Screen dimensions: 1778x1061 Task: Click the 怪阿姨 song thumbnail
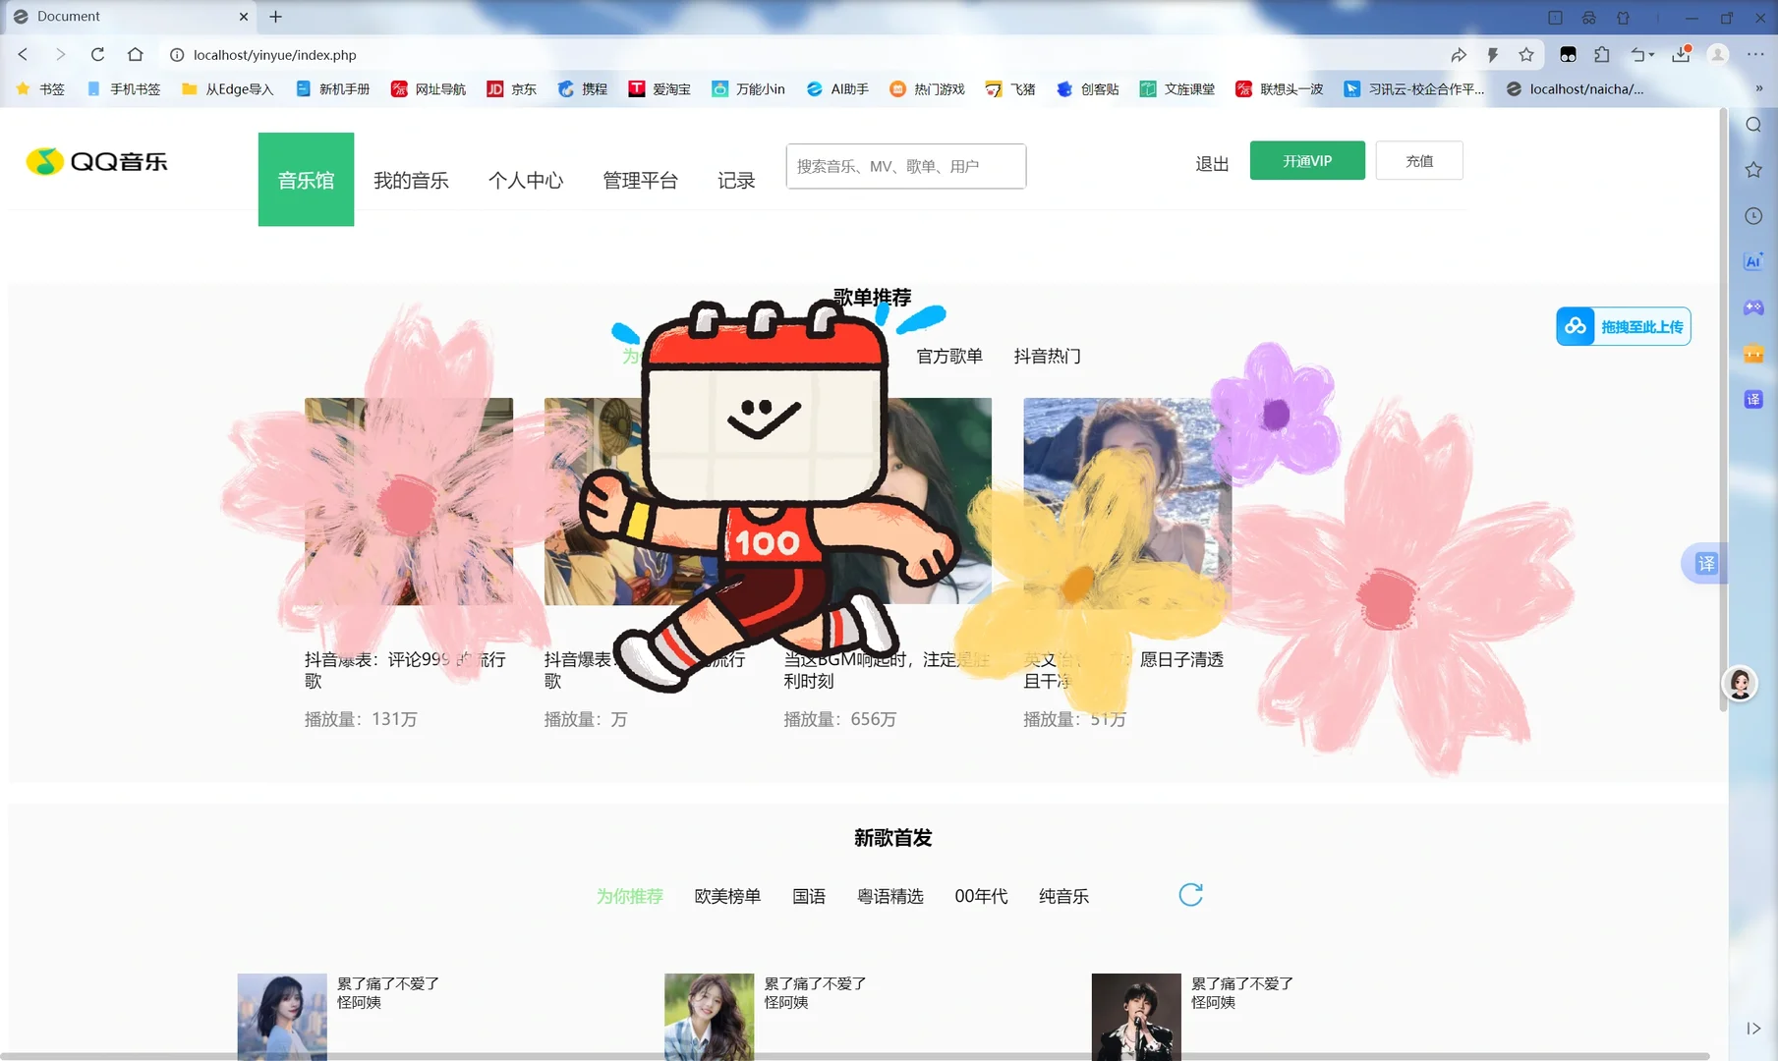(281, 1016)
